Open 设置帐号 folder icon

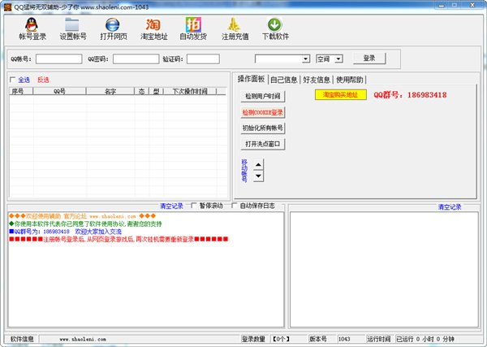click(72, 24)
